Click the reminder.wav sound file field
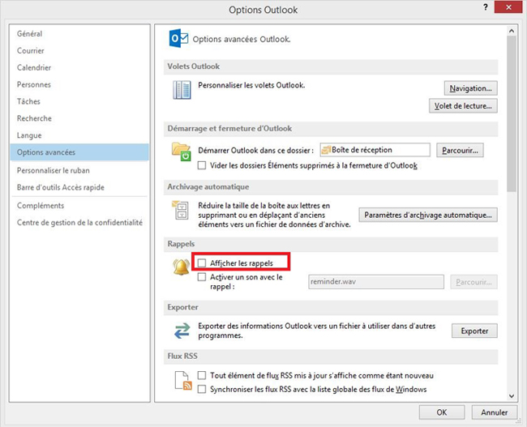Viewport: 527px width, 427px height. [376, 281]
